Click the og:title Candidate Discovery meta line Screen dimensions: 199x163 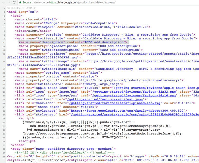pos(105,35)
